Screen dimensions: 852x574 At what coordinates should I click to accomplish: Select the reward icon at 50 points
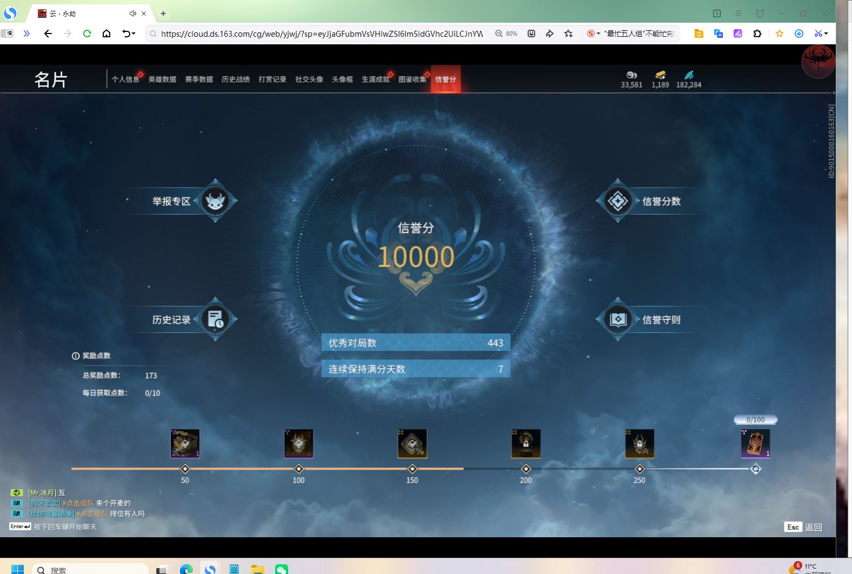click(185, 443)
